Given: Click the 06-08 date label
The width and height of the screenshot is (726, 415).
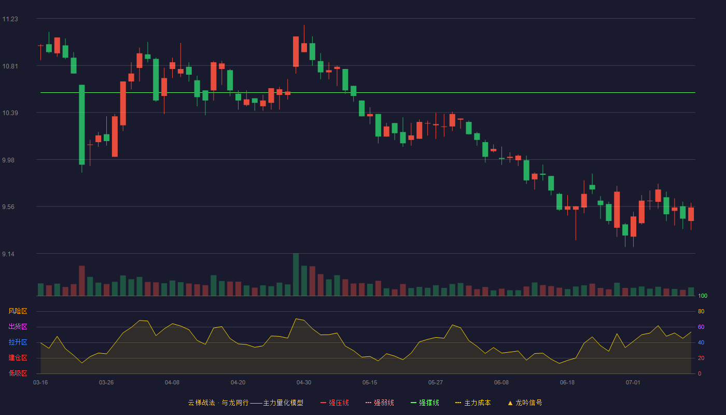Looking at the screenshot, I should click(501, 382).
